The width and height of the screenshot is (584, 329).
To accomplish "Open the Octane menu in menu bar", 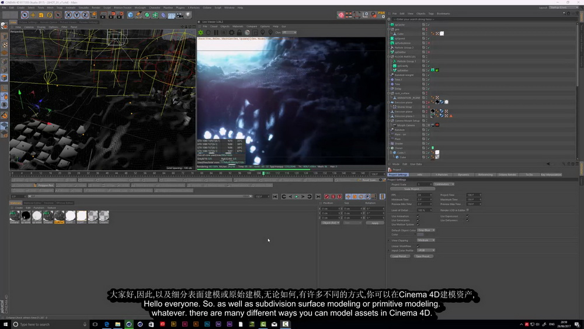I will (207, 8).
